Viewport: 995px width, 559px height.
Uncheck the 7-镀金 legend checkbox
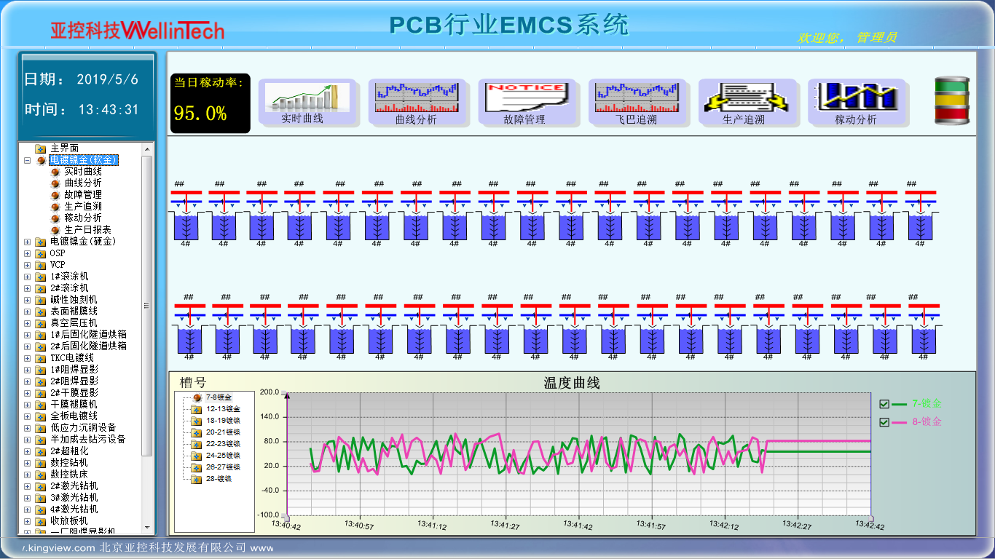[x=884, y=404]
